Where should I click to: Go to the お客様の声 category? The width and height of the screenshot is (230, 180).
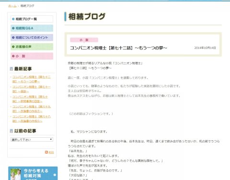click(x=32, y=47)
